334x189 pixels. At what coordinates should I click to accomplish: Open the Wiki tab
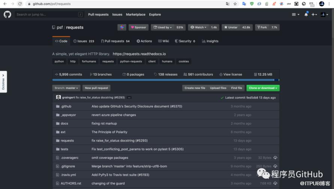[x=164, y=41]
